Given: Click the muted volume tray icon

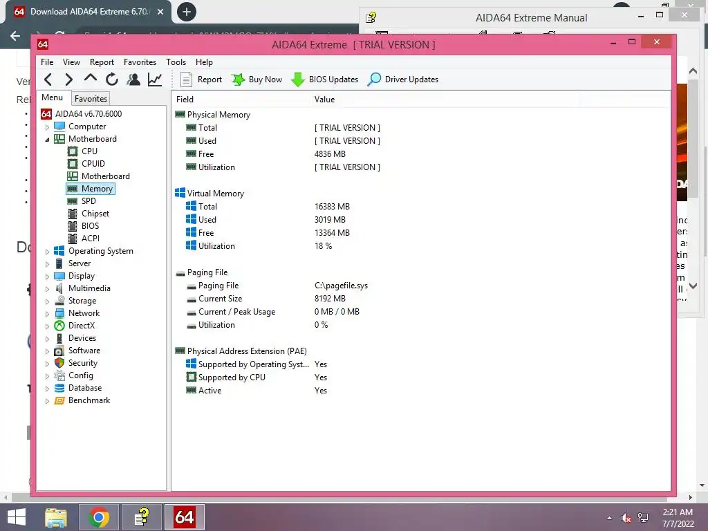Looking at the screenshot, I should [626, 519].
